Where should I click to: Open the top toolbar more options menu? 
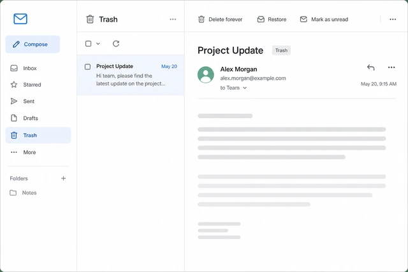(393, 19)
